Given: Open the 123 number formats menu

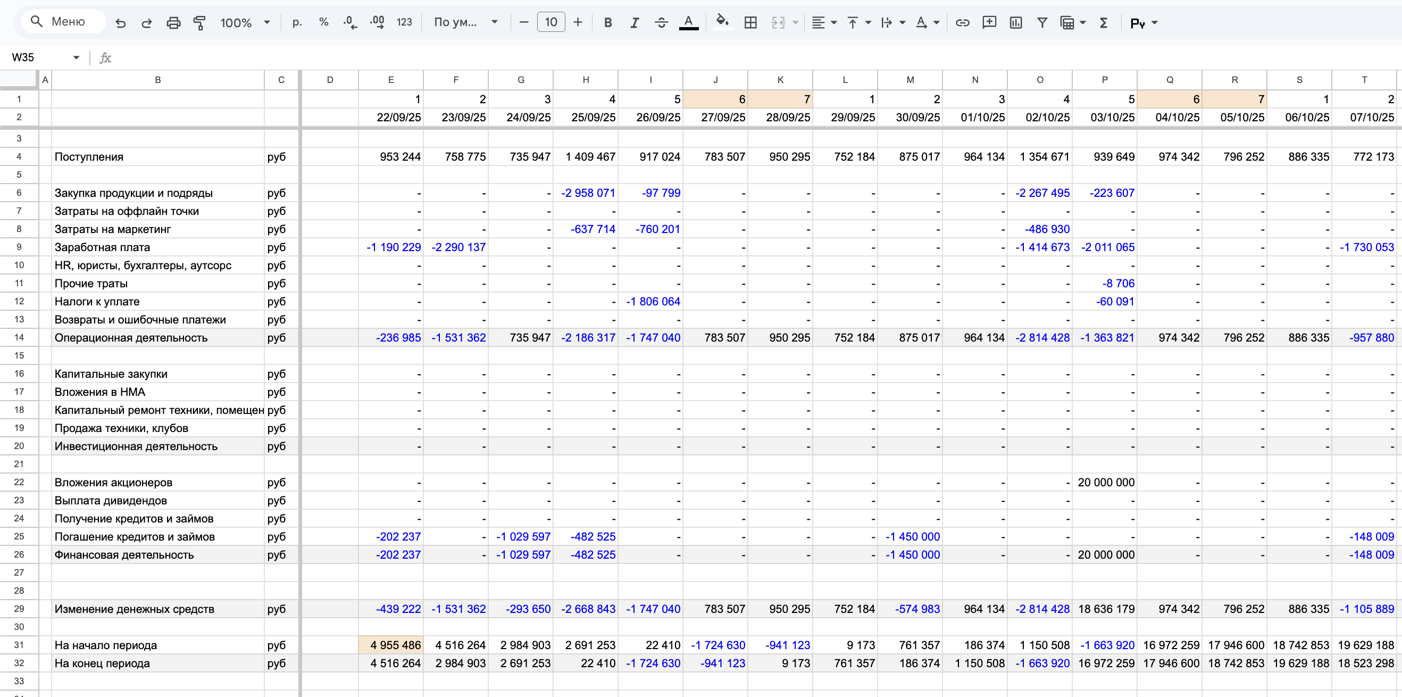Looking at the screenshot, I should tap(404, 23).
